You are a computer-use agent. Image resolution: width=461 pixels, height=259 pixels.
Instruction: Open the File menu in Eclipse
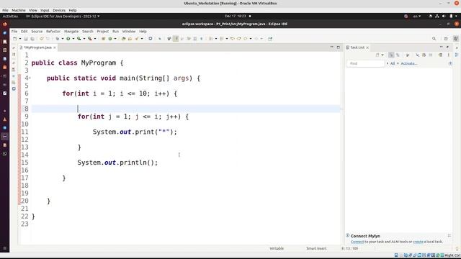[14, 32]
